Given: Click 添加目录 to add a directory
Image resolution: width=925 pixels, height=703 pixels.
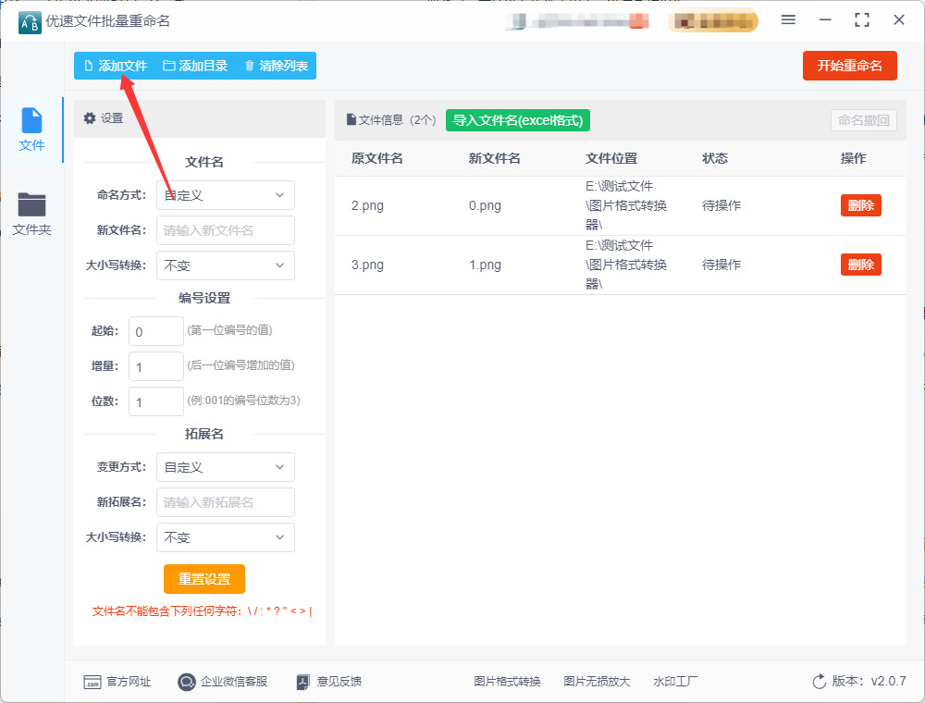Looking at the screenshot, I should [x=195, y=66].
